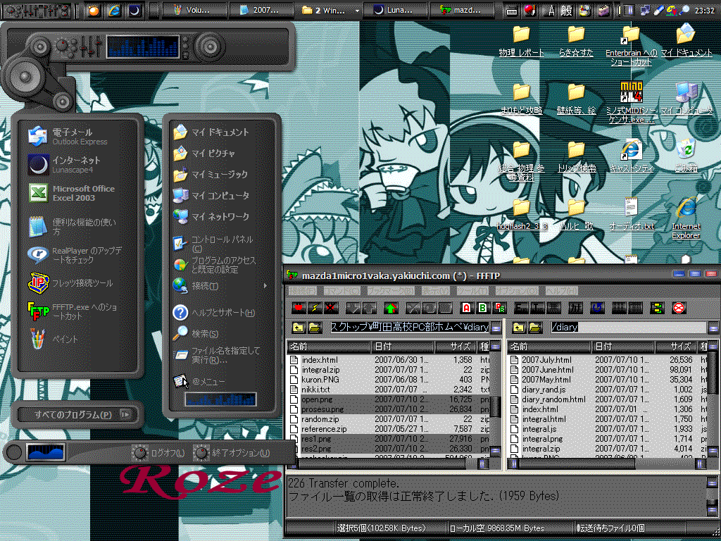The image size is (721, 541).
Task: Select no kanji conversion button
Action: [x=553, y=308]
